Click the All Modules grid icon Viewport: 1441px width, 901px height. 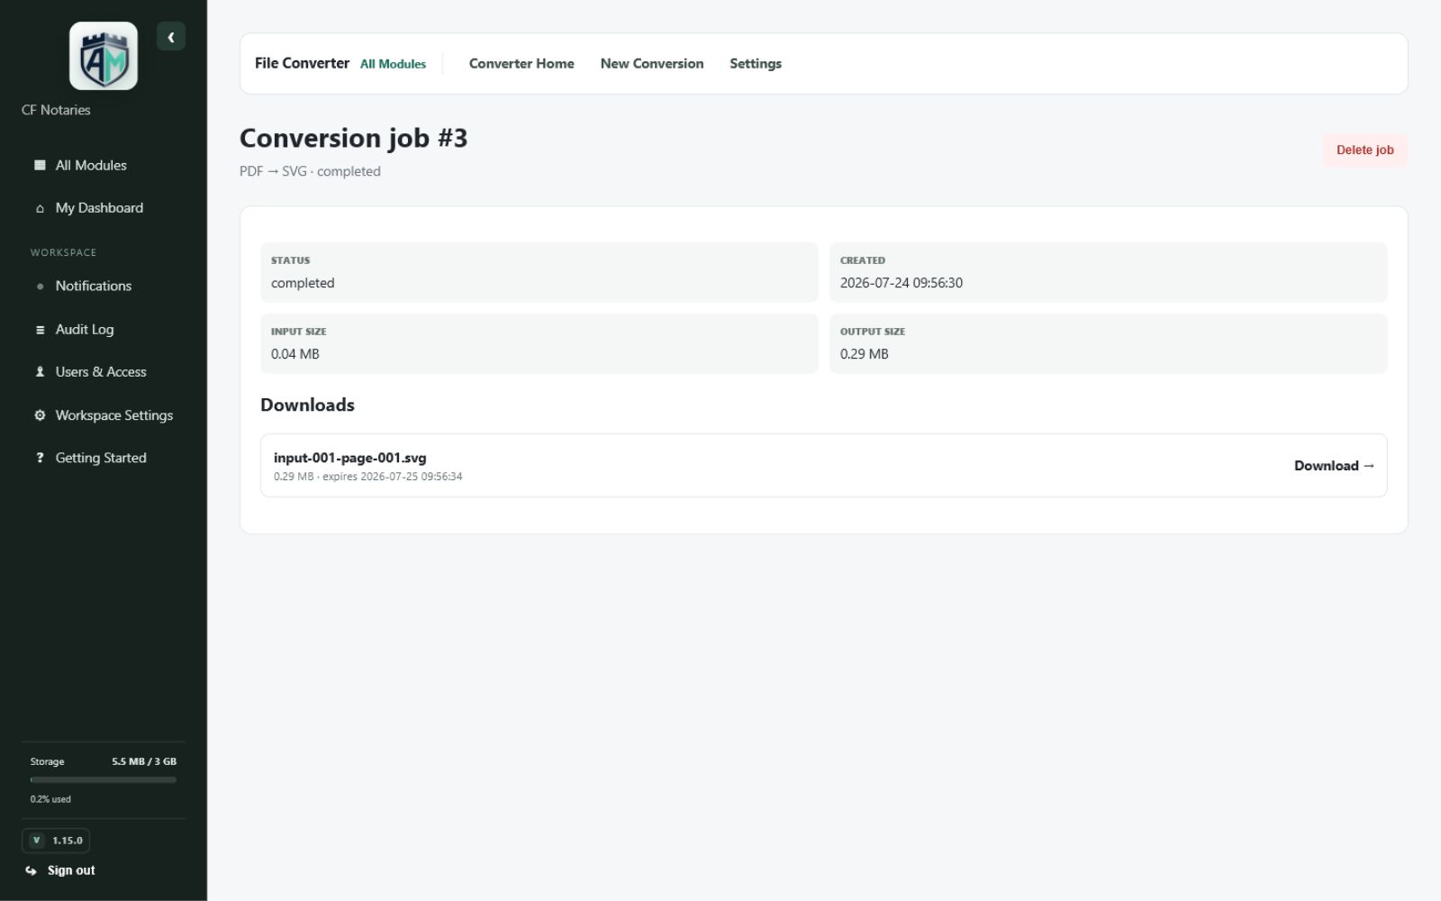[x=40, y=165]
